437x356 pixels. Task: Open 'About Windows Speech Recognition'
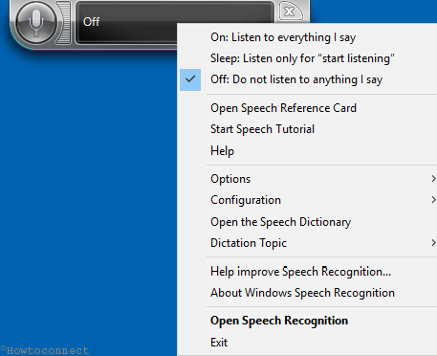tap(307, 293)
